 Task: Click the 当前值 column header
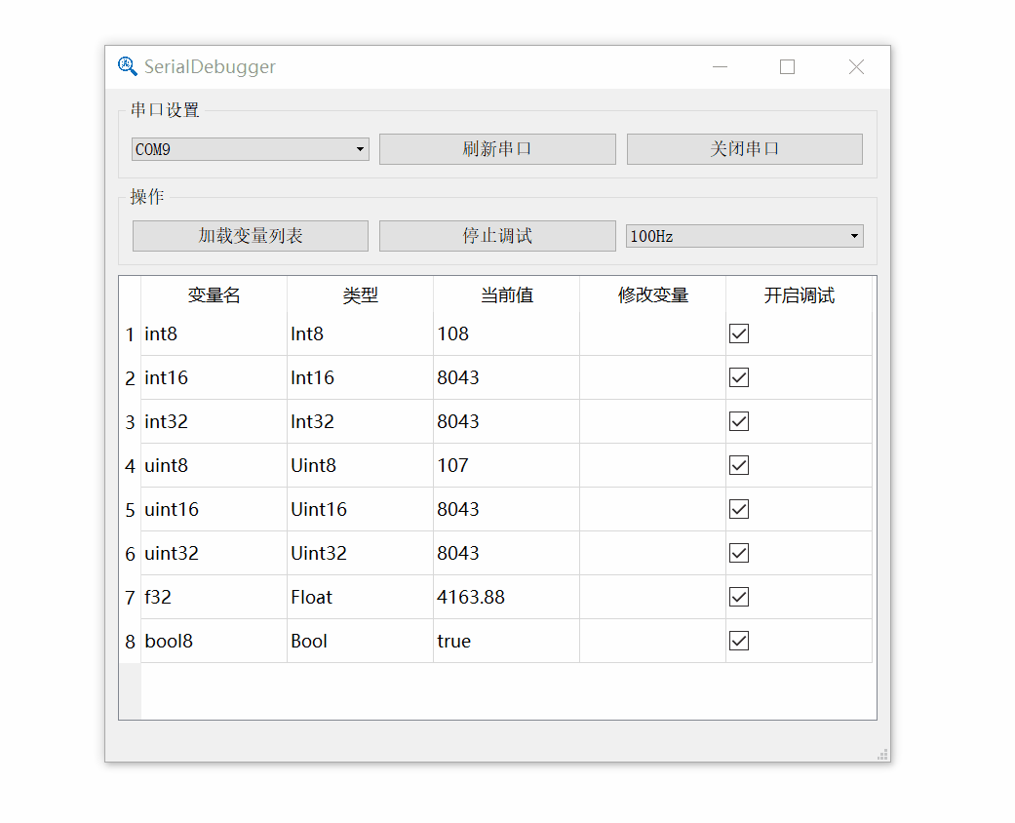(506, 295)
